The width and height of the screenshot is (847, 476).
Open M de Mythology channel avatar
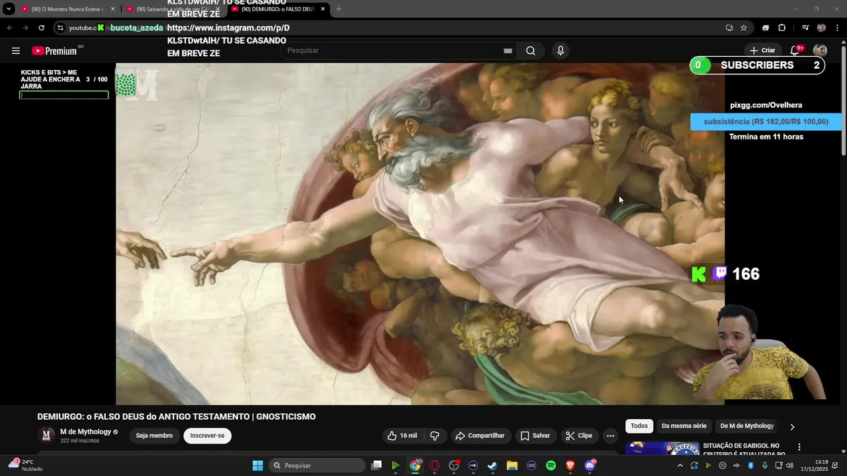[x=46, y=435]
